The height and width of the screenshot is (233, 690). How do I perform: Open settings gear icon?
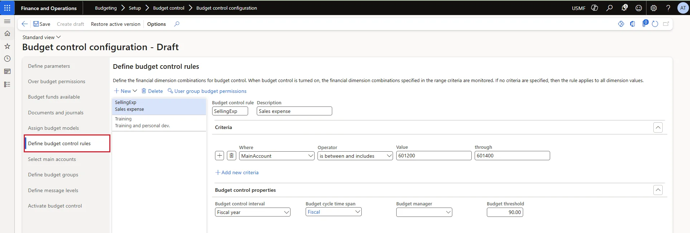pyautogui.click(x=654, y=8)
